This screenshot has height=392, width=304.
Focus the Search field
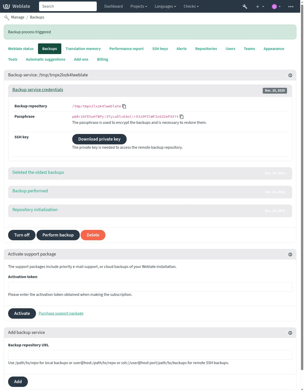coord(68,6)
